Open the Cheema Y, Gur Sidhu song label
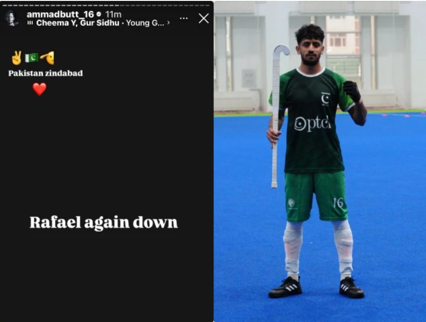426x322 pixels. click(x=77, y=23)
